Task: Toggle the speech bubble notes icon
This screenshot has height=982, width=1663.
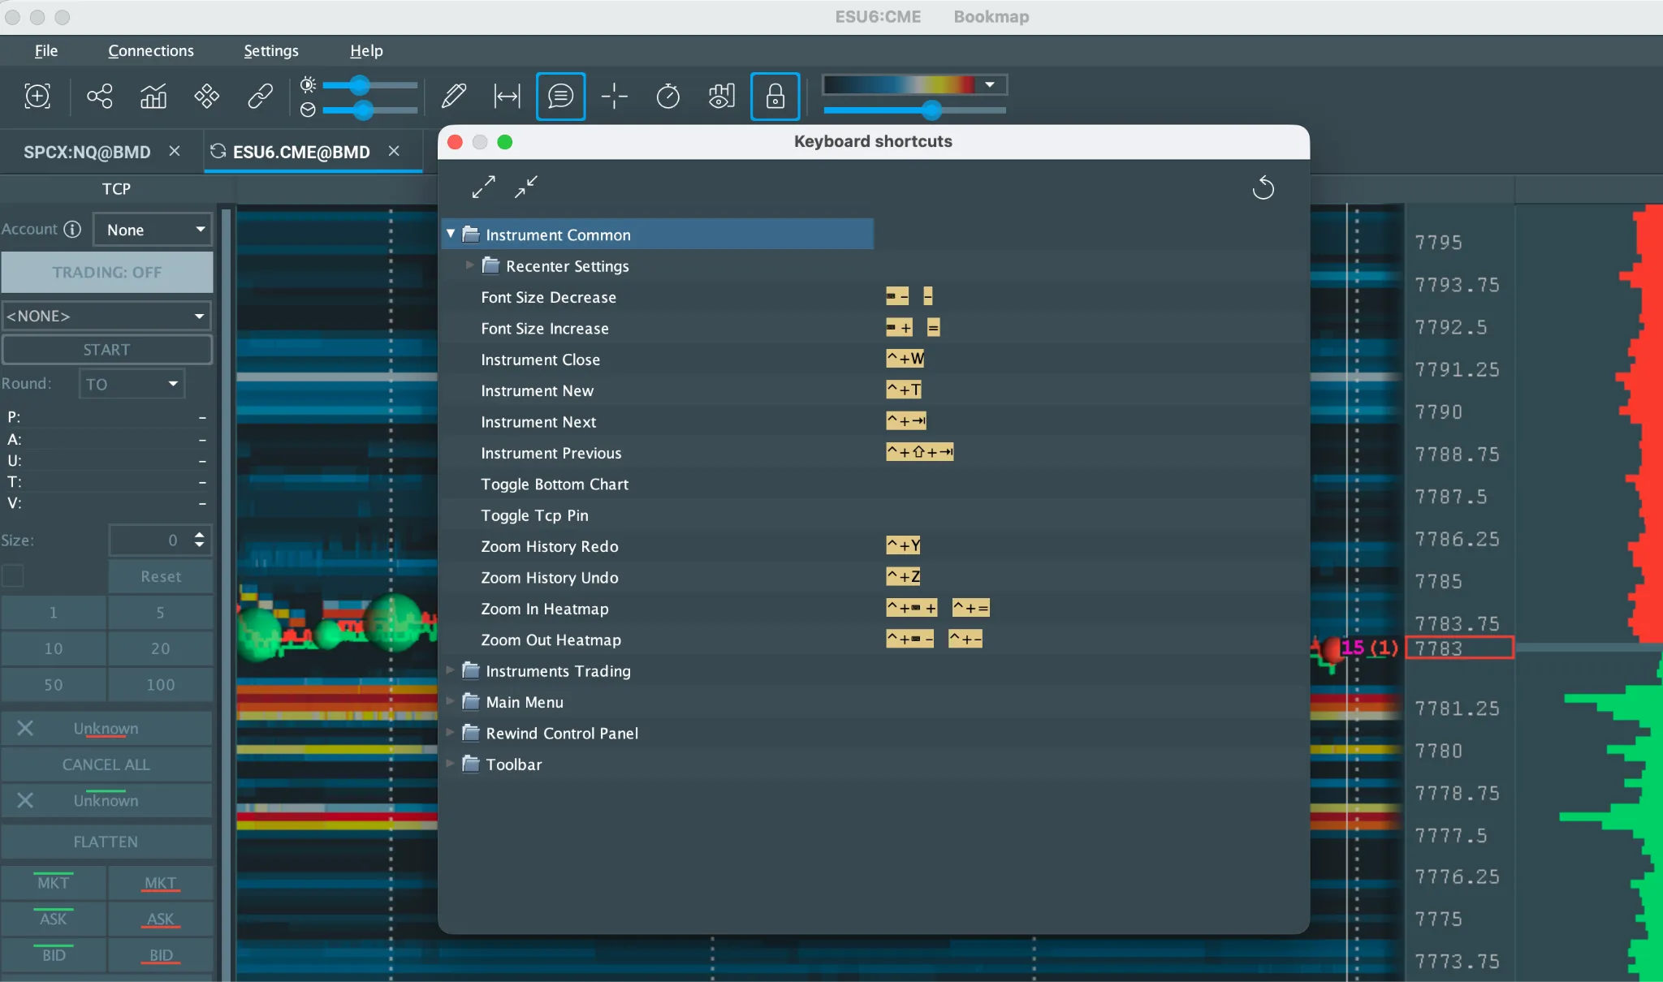Action: click(561, 96)
